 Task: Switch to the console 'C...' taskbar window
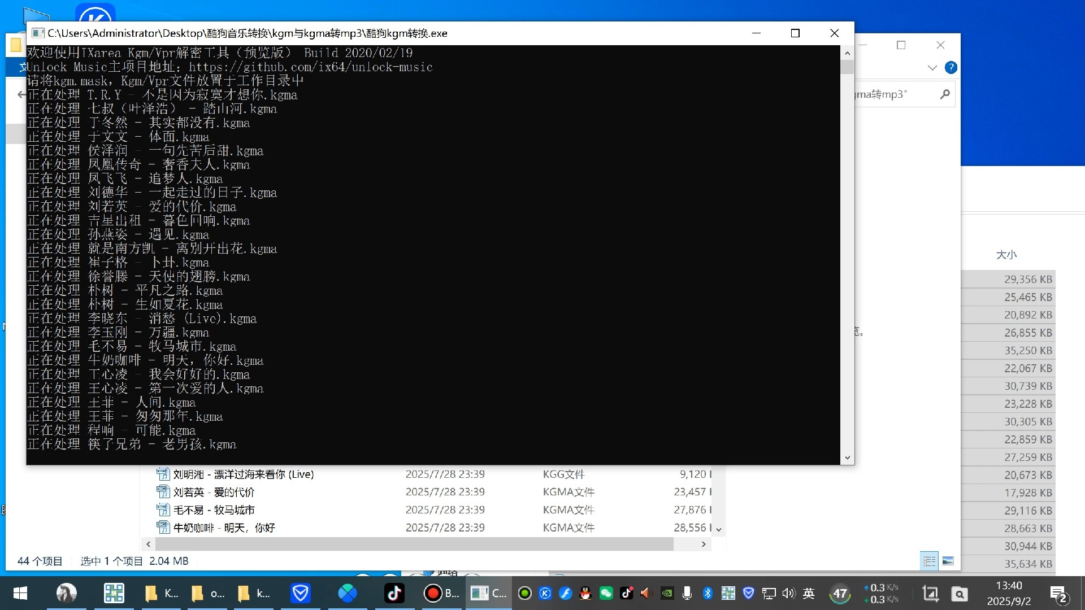pyautogui.click(x=489, y=593)
